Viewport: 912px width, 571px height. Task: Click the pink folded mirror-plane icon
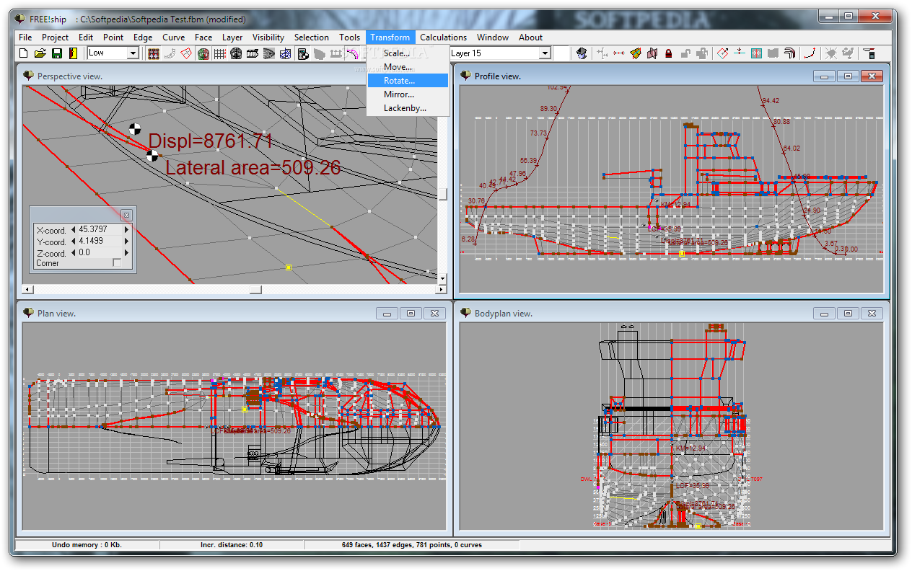[x=652, y=53]
